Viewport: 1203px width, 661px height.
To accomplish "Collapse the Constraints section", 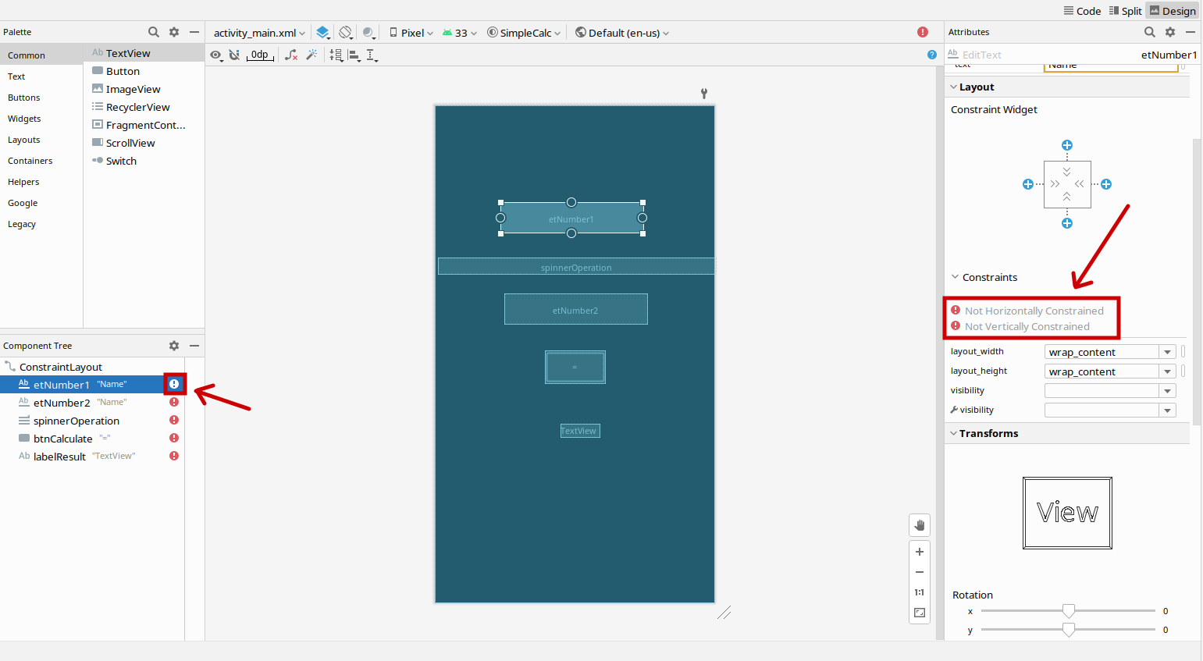I will click(x=955, y=277).
